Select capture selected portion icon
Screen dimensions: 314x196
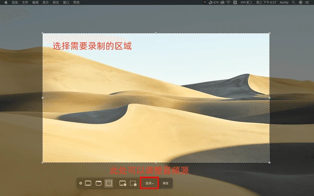tap(109, 183)
